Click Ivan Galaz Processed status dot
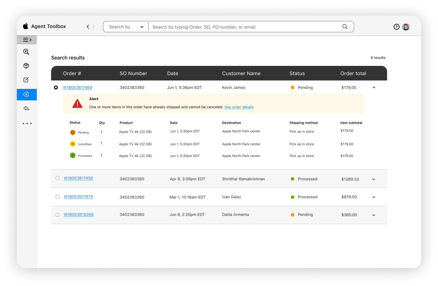 click(293, 197)
